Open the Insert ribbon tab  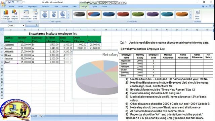[x=21, y=6]
